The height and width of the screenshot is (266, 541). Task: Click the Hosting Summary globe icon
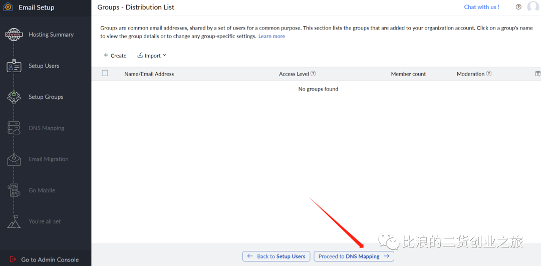tap(14, 35)
